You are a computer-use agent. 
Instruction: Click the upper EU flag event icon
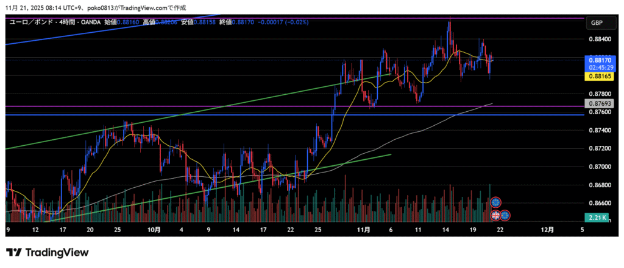(x=495, y=202)
